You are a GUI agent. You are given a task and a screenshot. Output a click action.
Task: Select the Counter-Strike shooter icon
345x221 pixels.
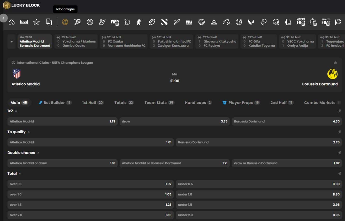coord(140,22)
